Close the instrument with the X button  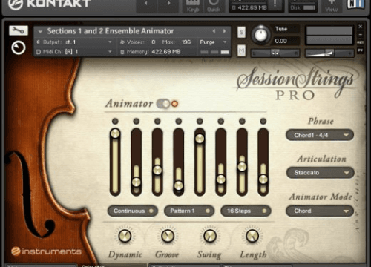point(361,26)
